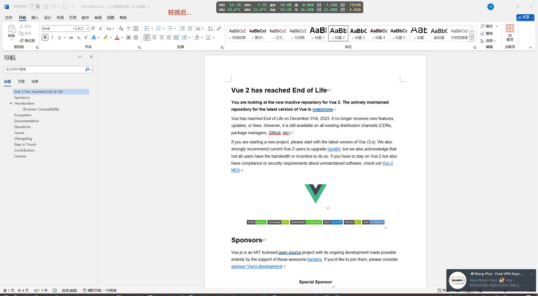The height and width of the screenshot is (296, 538).
Task: Toggle right paragraph alignment
Action: click(162, 37)
